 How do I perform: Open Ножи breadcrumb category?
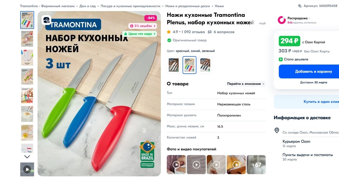point(219,6)
